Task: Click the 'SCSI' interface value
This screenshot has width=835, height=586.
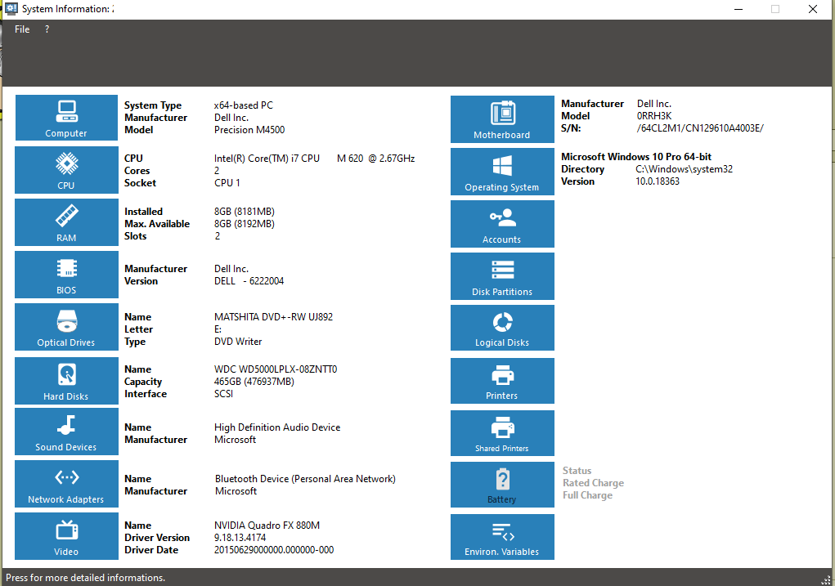Action: click(223, 394)
